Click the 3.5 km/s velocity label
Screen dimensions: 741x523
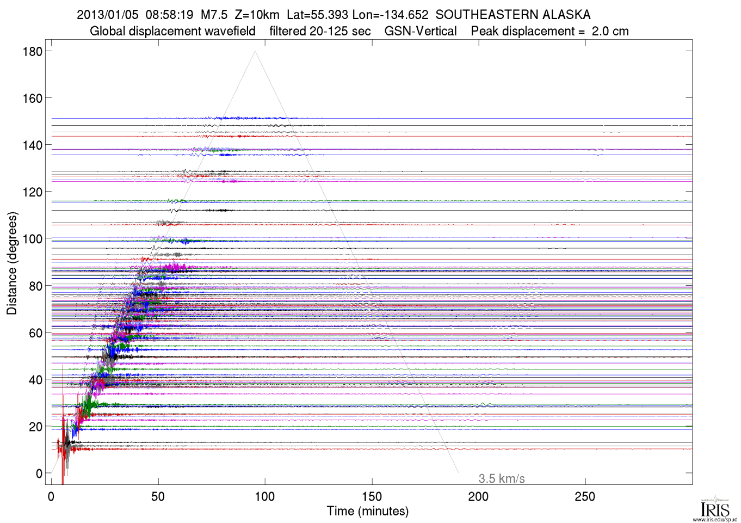501,479
